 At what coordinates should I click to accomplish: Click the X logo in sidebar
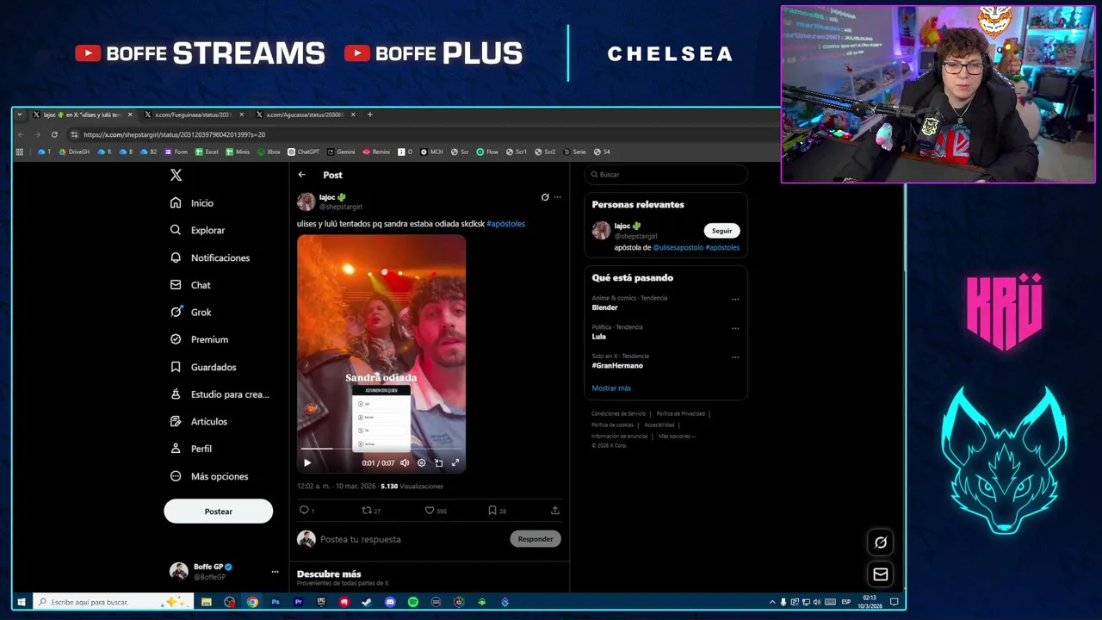(176, 175)
